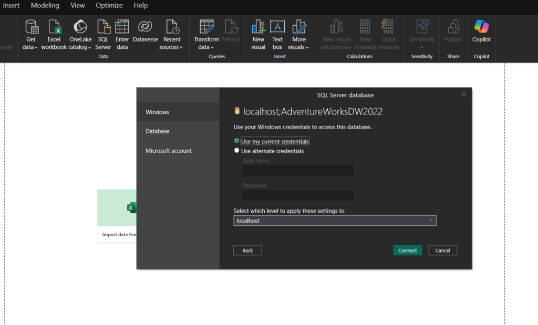Insert a Text box
538x325 pixels.
[x=277, y=27]
